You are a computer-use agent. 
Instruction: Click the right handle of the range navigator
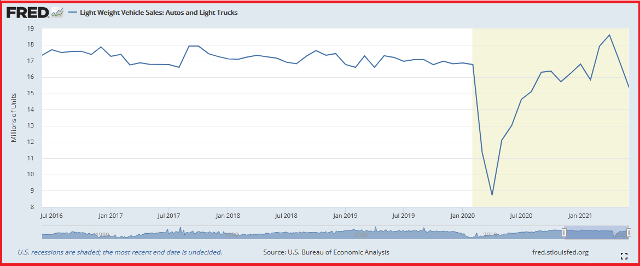[629, 233]
